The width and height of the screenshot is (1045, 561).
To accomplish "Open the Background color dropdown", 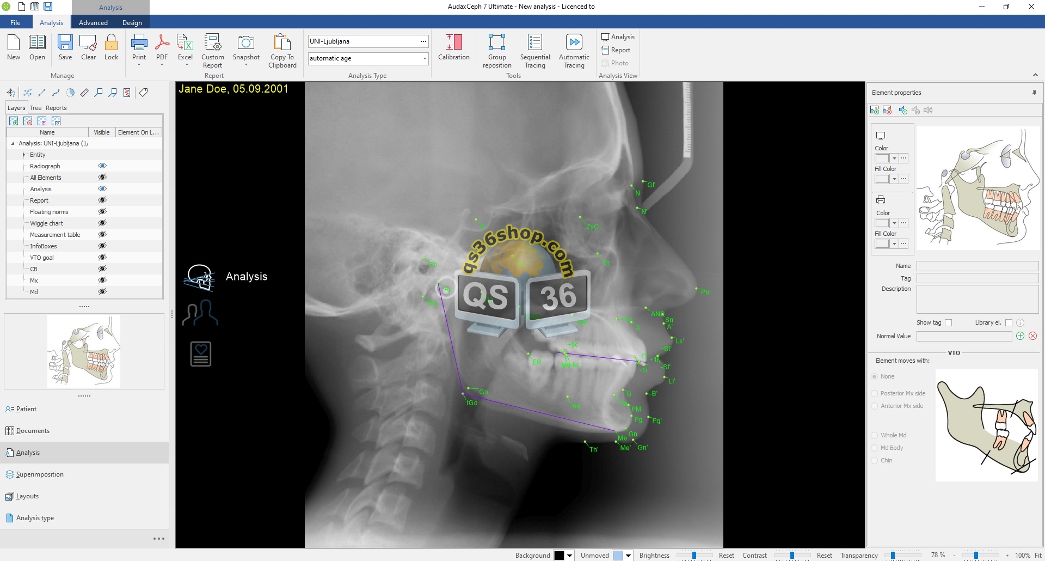I will (x=570, y=556).
